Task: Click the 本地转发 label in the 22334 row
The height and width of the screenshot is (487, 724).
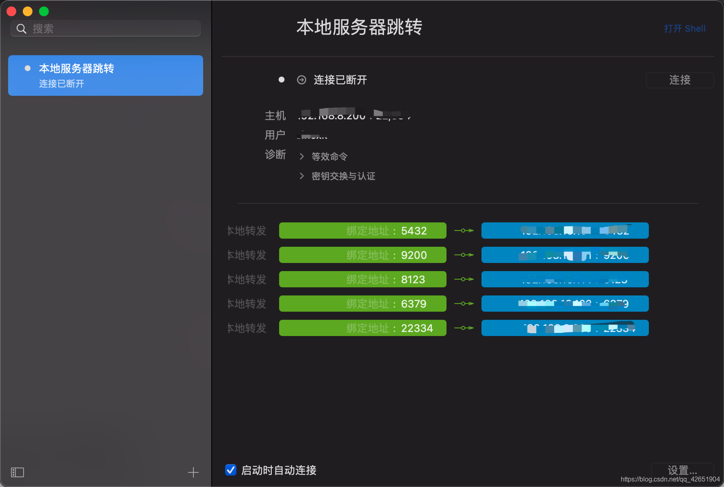Action: click(247, 328)
